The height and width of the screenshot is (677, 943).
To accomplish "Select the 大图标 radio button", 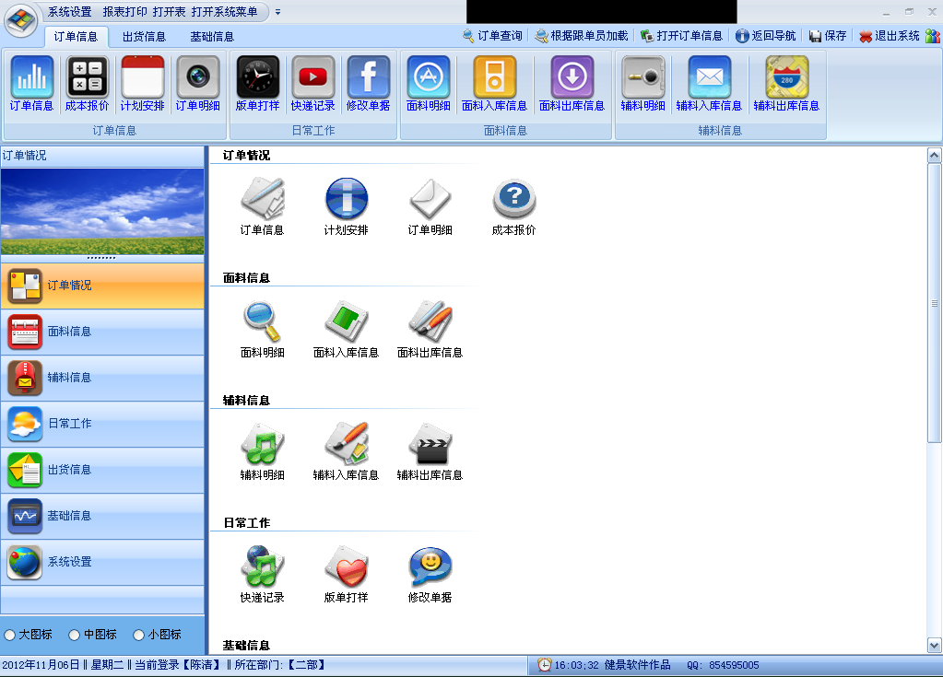I will click(10, 635).
